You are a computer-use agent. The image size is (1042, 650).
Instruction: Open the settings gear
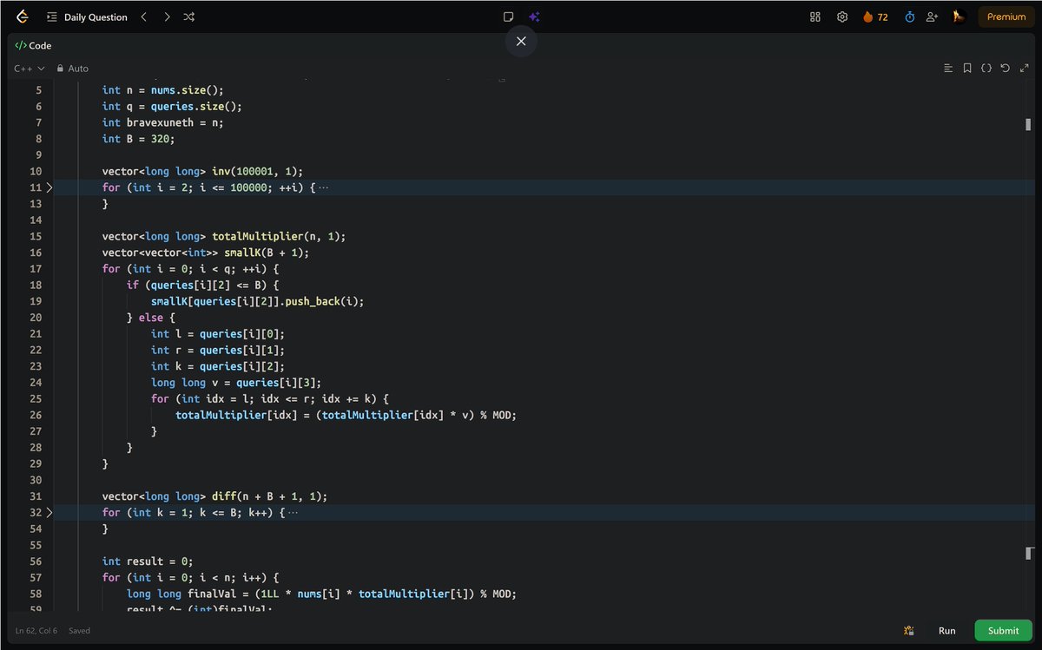click(841, 16)
